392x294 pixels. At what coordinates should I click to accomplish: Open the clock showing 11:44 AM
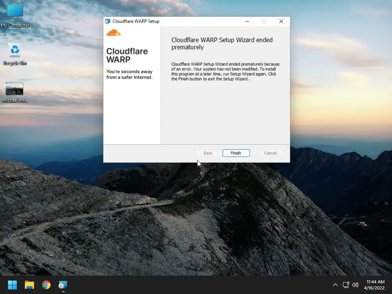coord(375,282)
